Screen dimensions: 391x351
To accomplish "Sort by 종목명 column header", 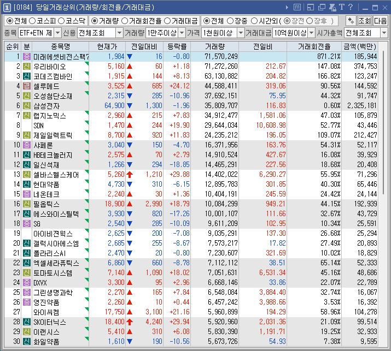I will point(60,46).
